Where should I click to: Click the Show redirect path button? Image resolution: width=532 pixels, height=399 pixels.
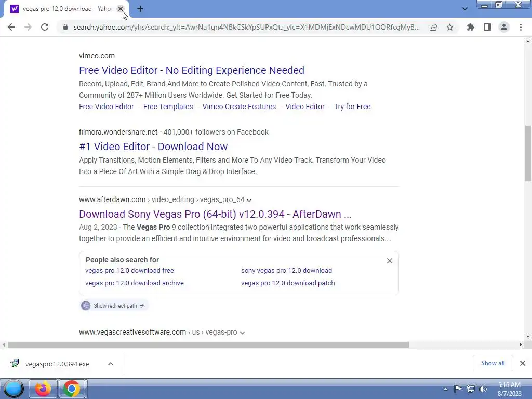click(x=115, y=305)
